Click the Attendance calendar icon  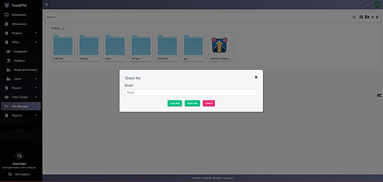(7, 24)
